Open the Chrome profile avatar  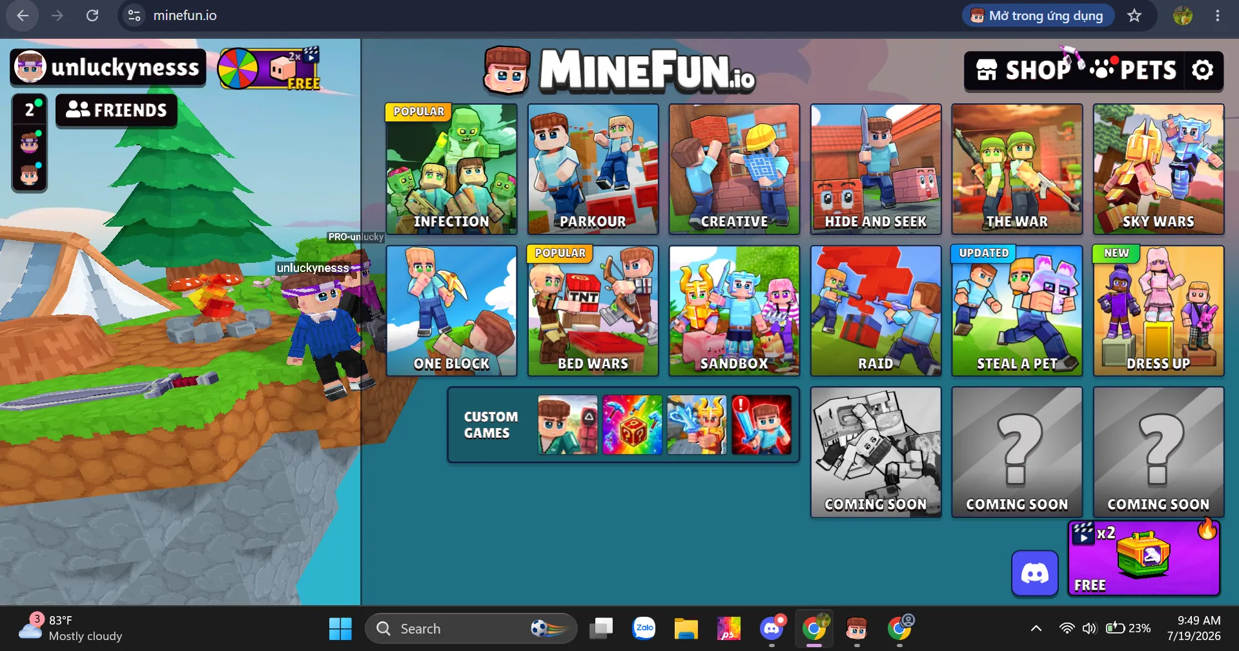(x=1183, y=15)
